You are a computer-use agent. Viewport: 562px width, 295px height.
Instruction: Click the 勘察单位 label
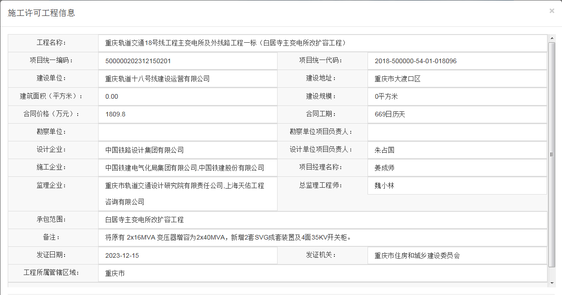52,131
